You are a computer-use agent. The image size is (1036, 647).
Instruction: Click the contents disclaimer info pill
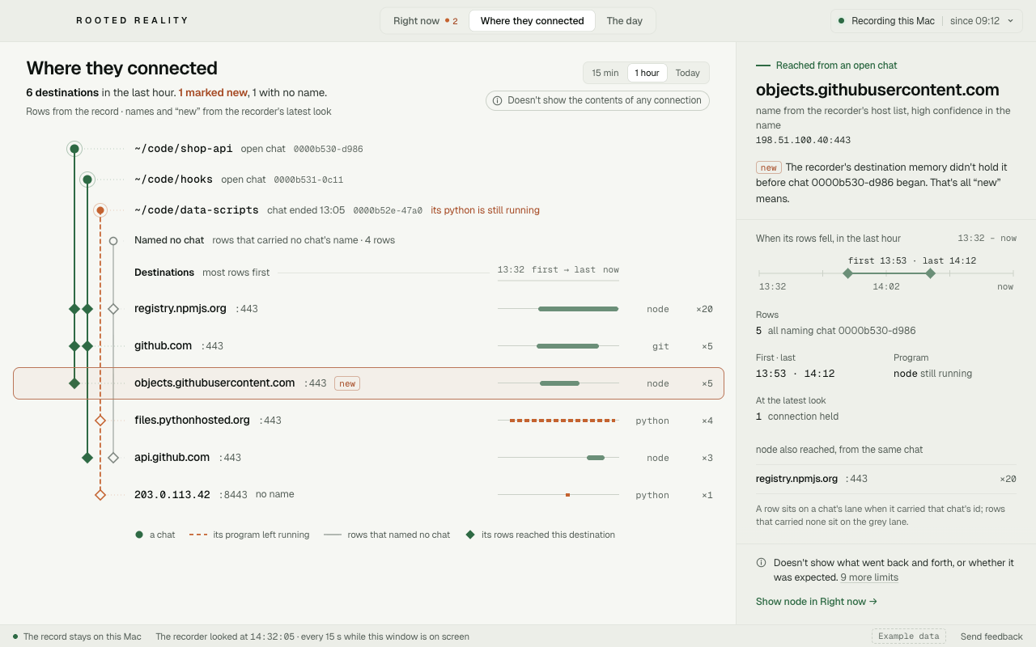click(x=597, y=100)
